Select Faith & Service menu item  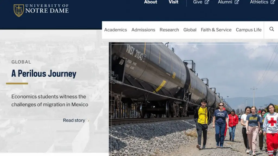216,30
